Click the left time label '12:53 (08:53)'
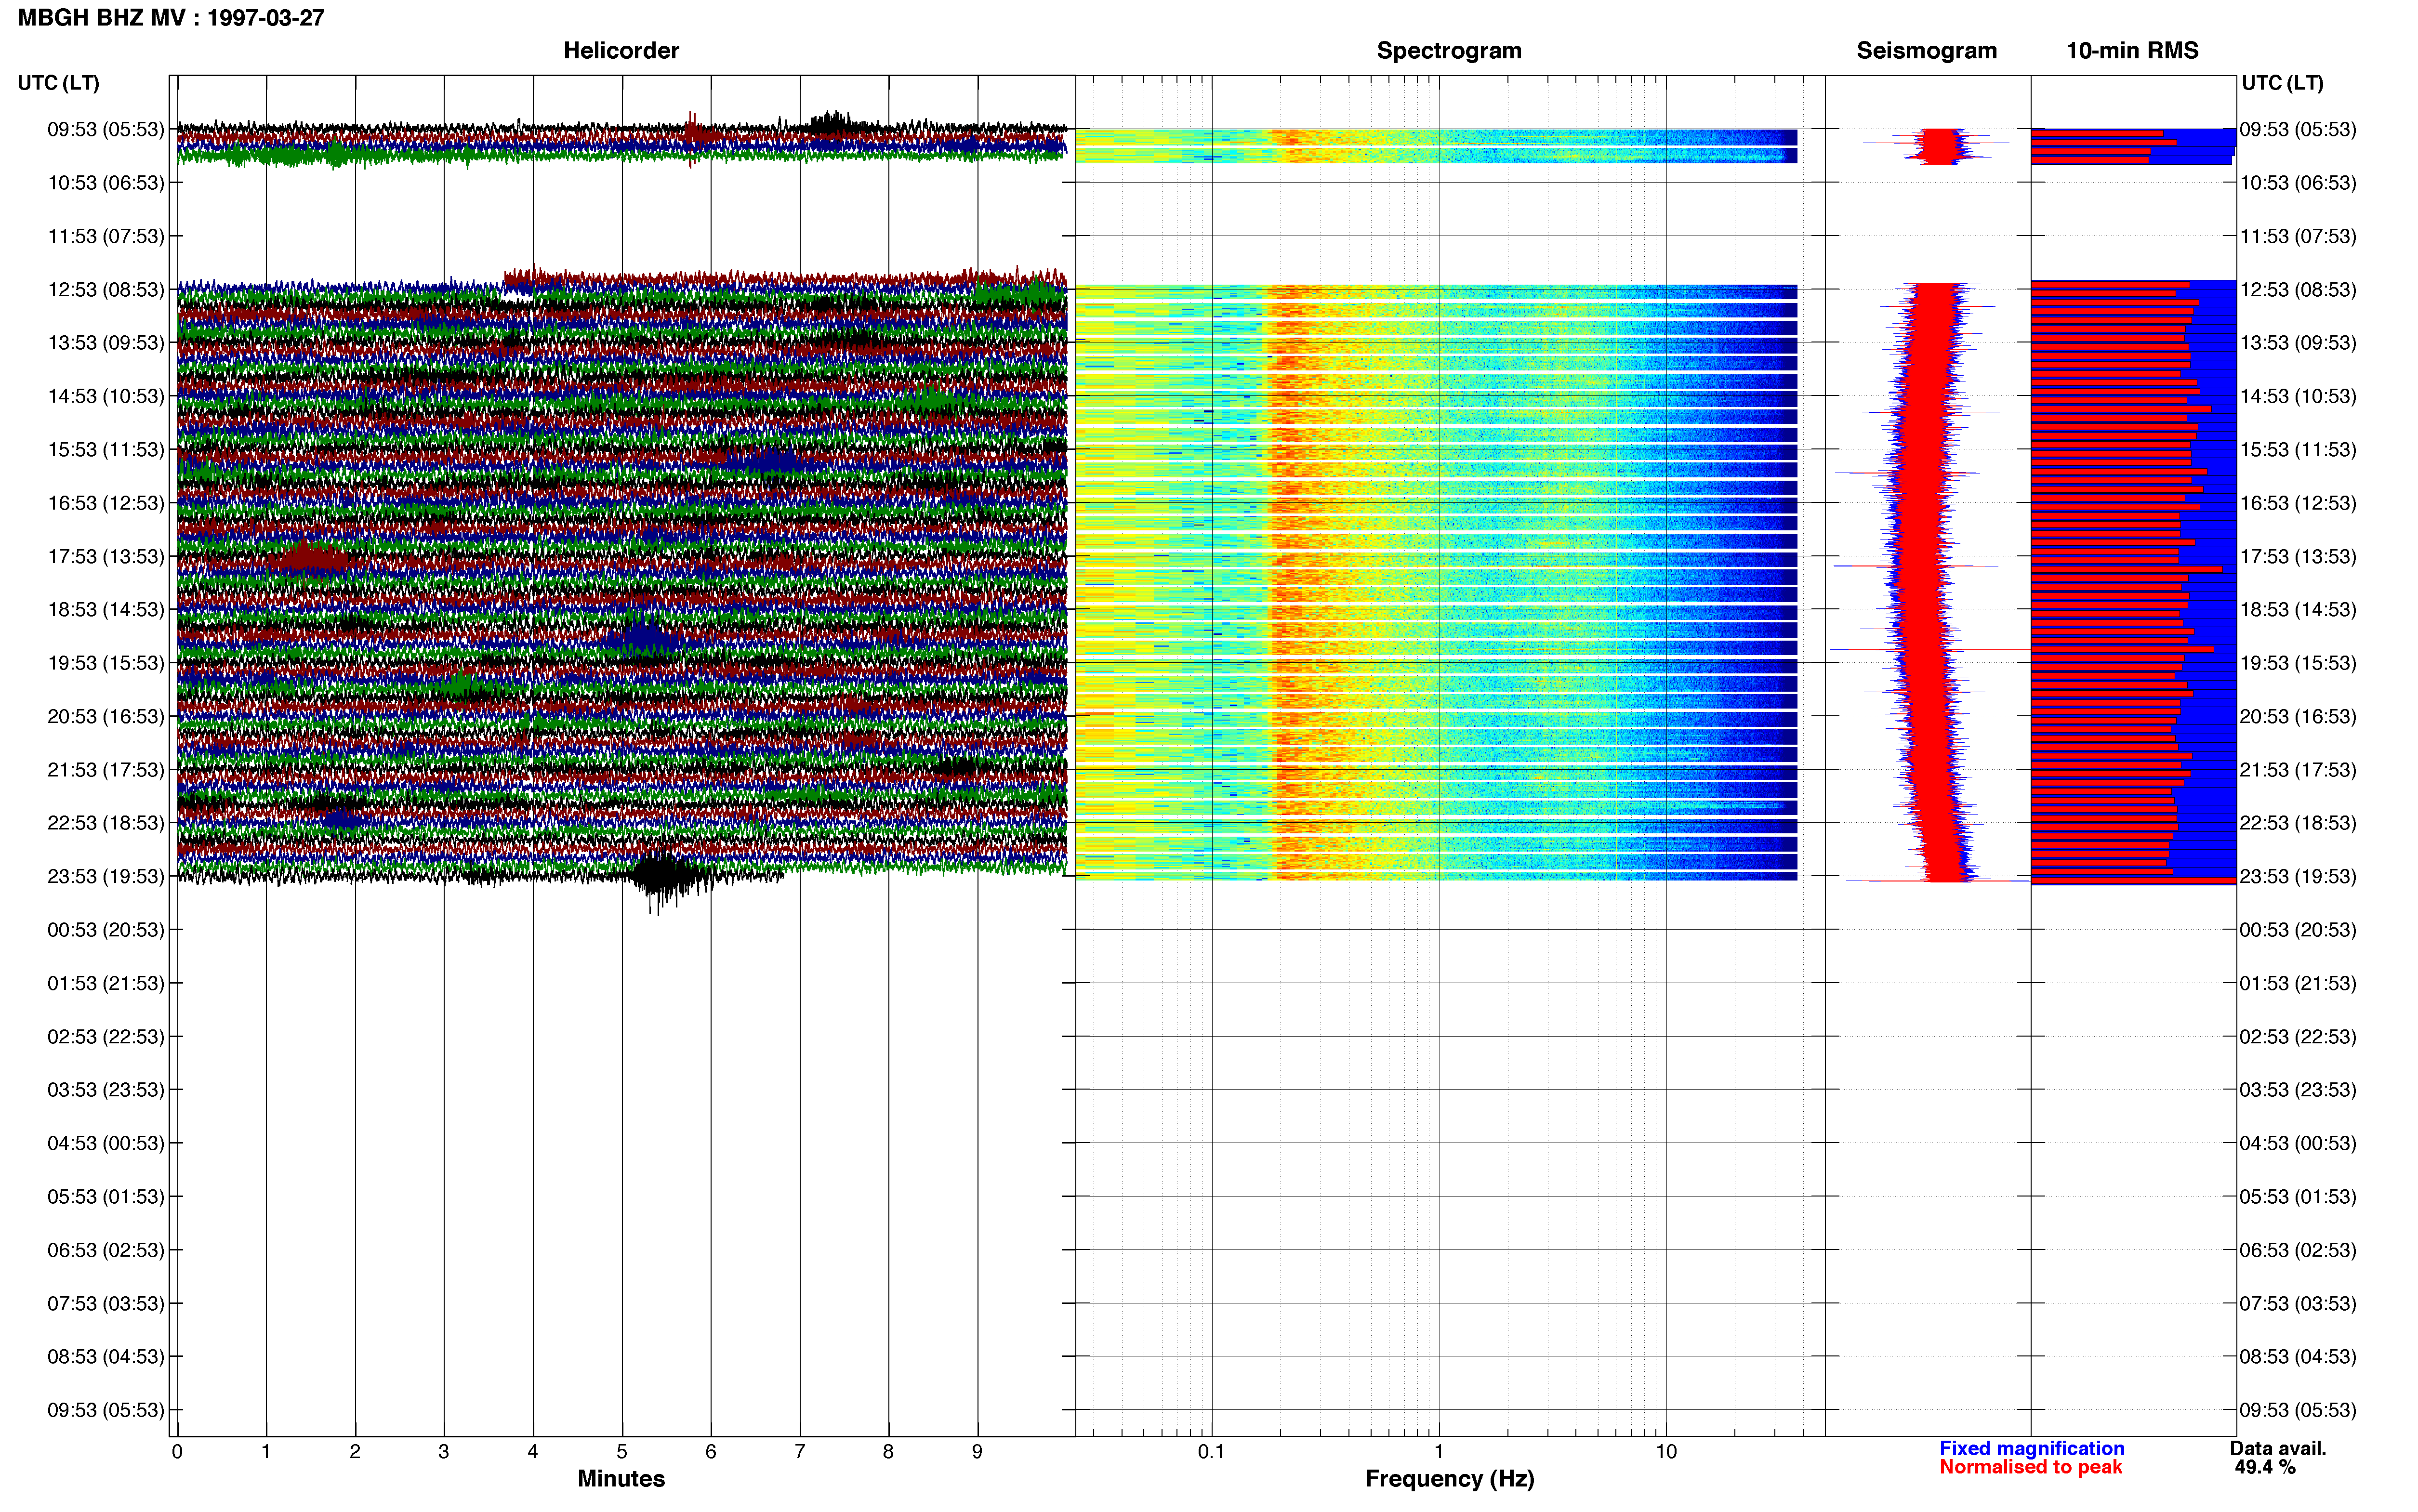 [x=105, y=289]
